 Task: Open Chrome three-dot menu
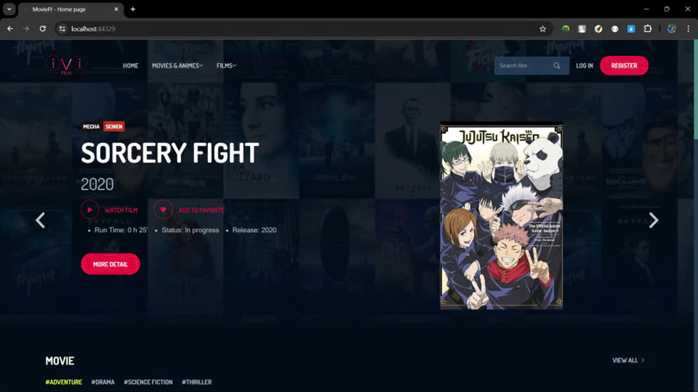(688, 28)
